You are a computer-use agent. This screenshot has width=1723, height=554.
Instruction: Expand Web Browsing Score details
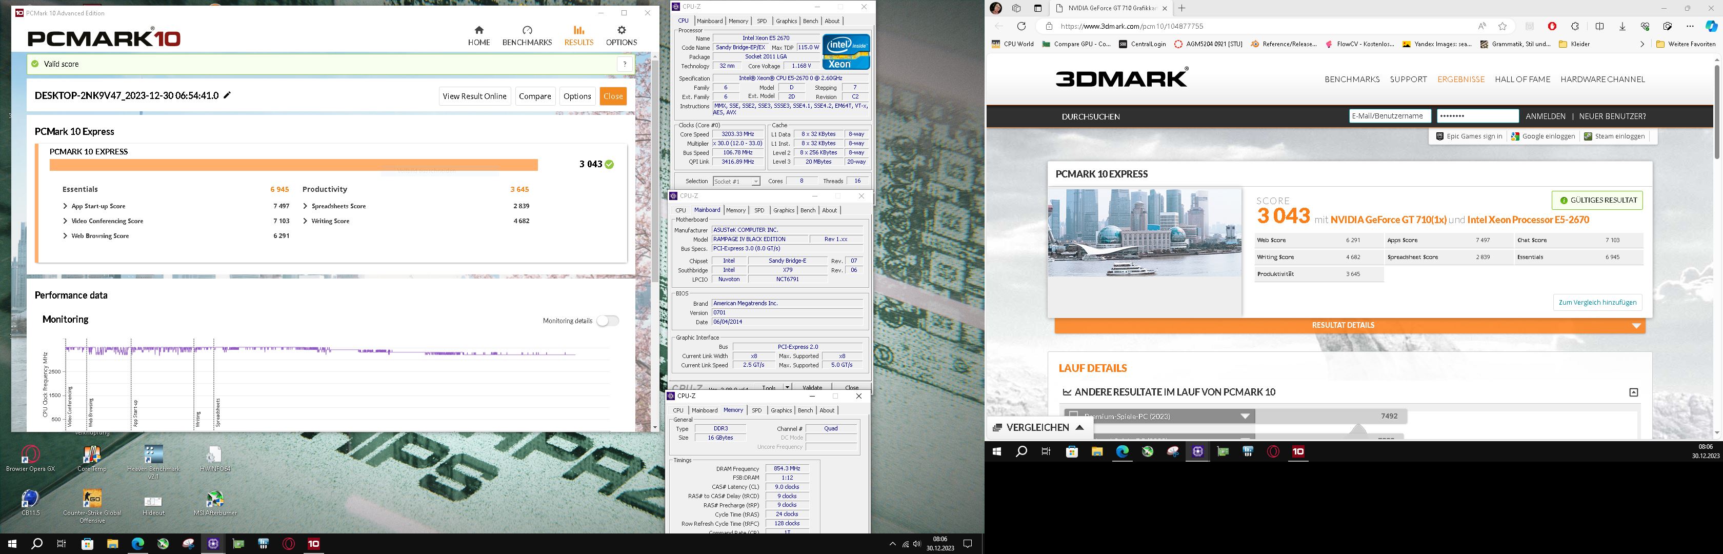[65, 235]
